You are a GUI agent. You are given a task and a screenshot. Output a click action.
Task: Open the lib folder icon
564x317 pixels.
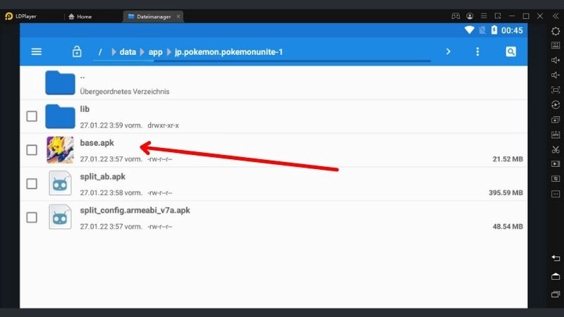[60, 116]
